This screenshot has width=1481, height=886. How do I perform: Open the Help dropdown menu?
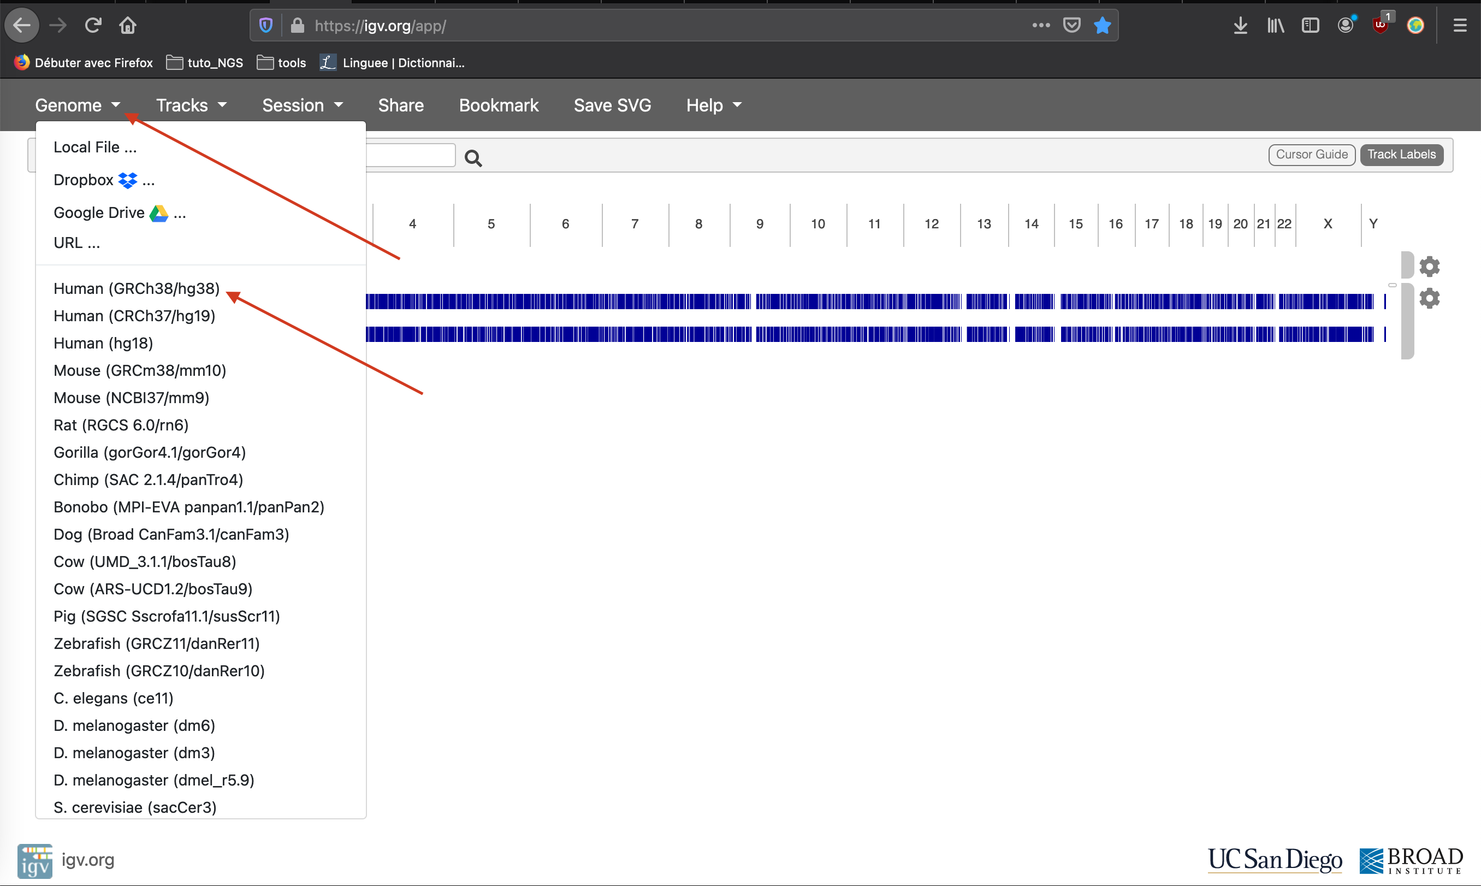[x=713, y=105]
